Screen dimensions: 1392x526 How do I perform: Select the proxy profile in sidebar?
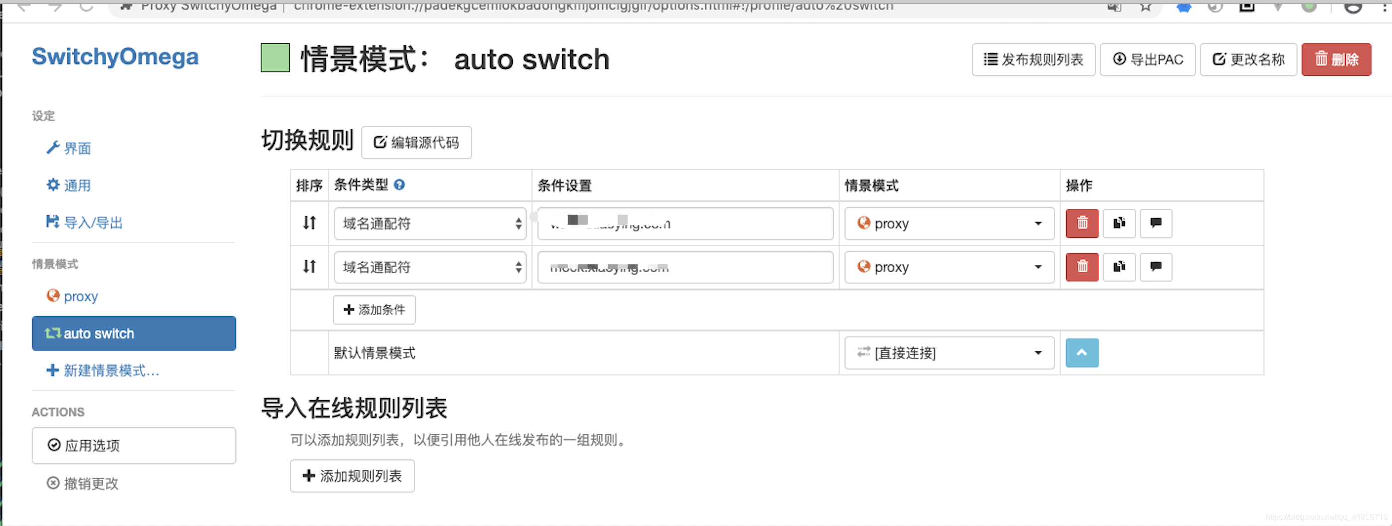pyautogui.click(x=72, y=296)
